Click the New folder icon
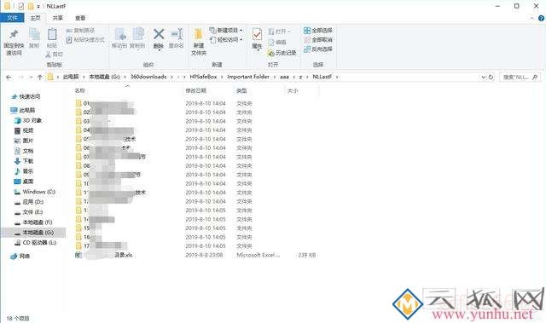Screen dimensions: 546x323 199,34
